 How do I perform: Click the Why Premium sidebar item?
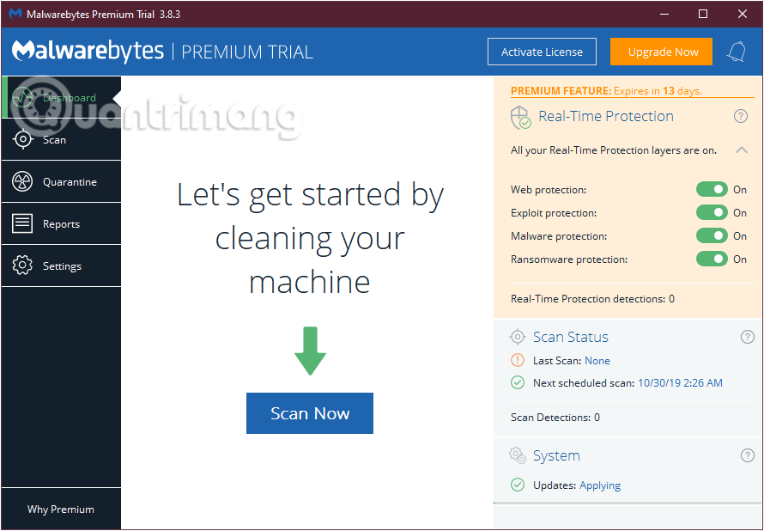[x=61, y=509]
